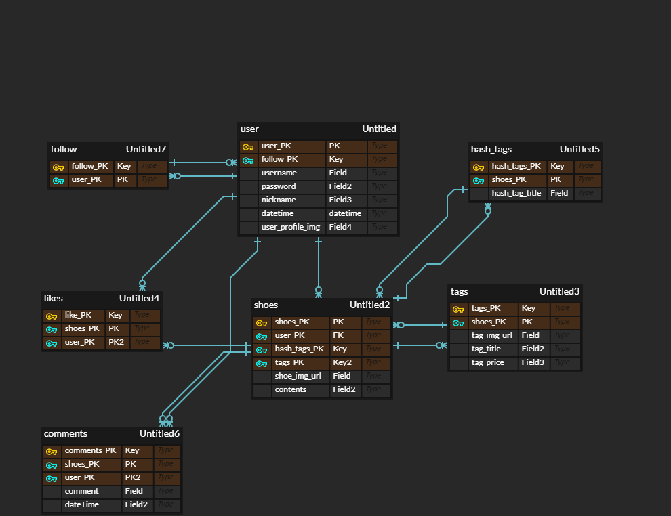Open the Type dropdown for username field
Viewport: 671px width, 516px height.
[382, 173]
